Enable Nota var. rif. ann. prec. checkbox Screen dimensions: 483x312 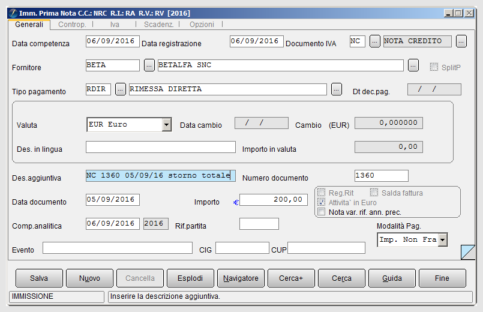[321, 212]
